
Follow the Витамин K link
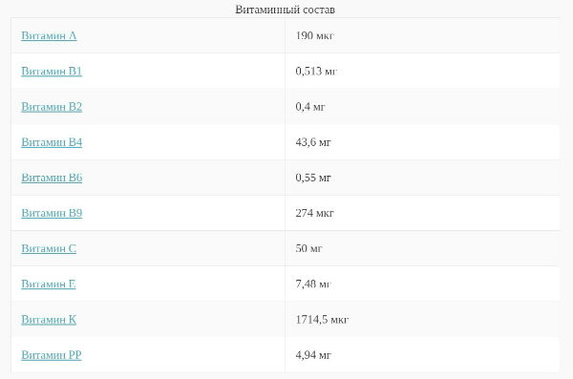(49, 319)
